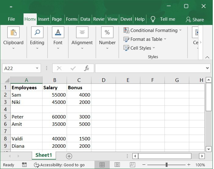This screenshot has height=169, width=214.
Task: Open the Data ribbon tab
Action: point(85,19)
